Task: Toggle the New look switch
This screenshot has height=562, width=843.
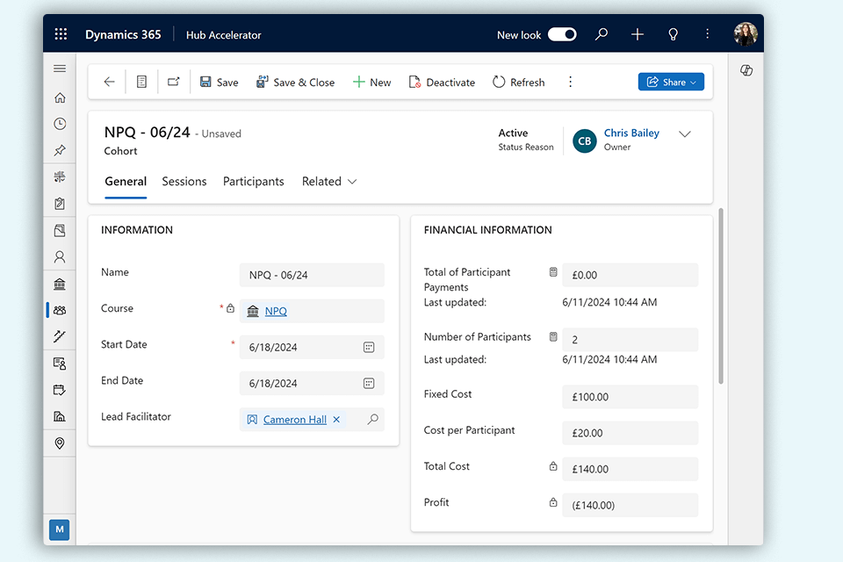Action: (562, 34)
